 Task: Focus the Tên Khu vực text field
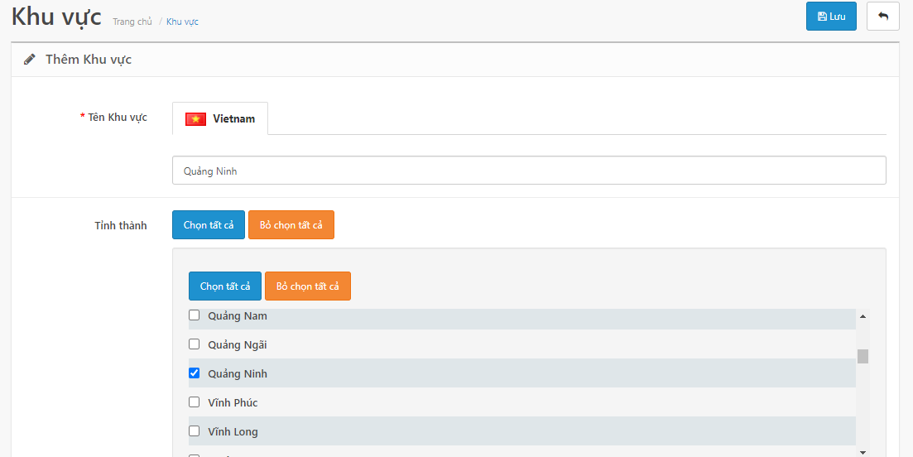tap(529, 171)
